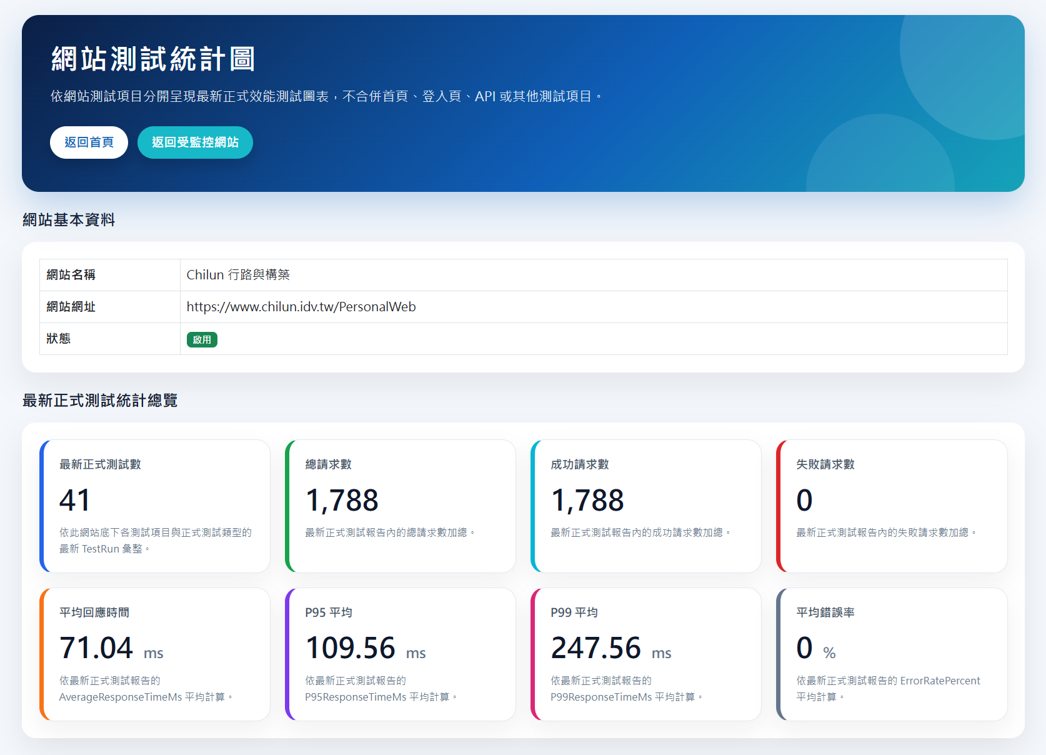
Task: Click the 最新 TestRun 彙整 description text
Action: pos(155,541)
